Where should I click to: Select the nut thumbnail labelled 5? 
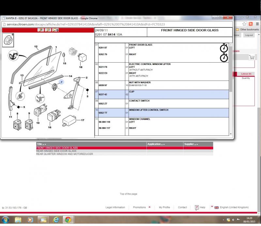coord(8,40)
